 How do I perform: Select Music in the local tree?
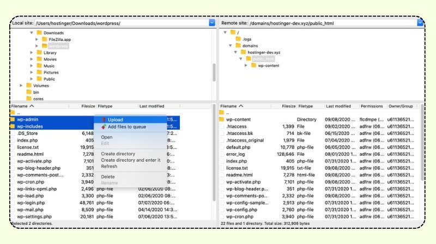[x=49, y=66]
